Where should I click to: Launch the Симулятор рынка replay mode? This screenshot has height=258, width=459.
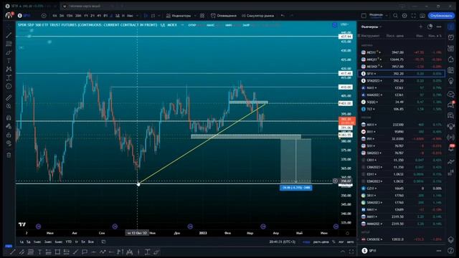pyautogui.click(x=258, y=16)
